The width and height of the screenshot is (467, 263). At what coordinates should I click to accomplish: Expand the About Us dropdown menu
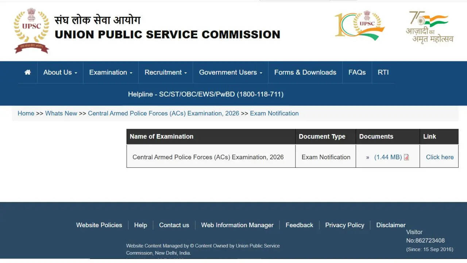(60, 72)
